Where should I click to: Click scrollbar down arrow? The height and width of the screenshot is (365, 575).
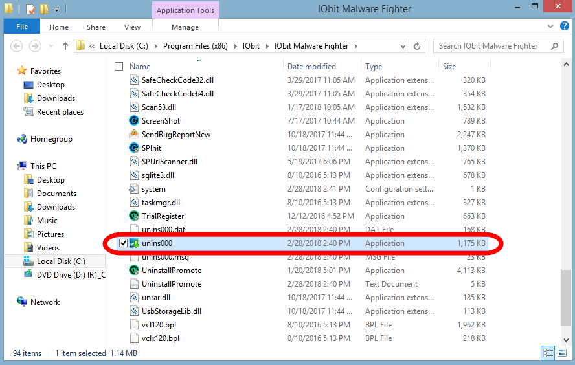click(566, 340)
